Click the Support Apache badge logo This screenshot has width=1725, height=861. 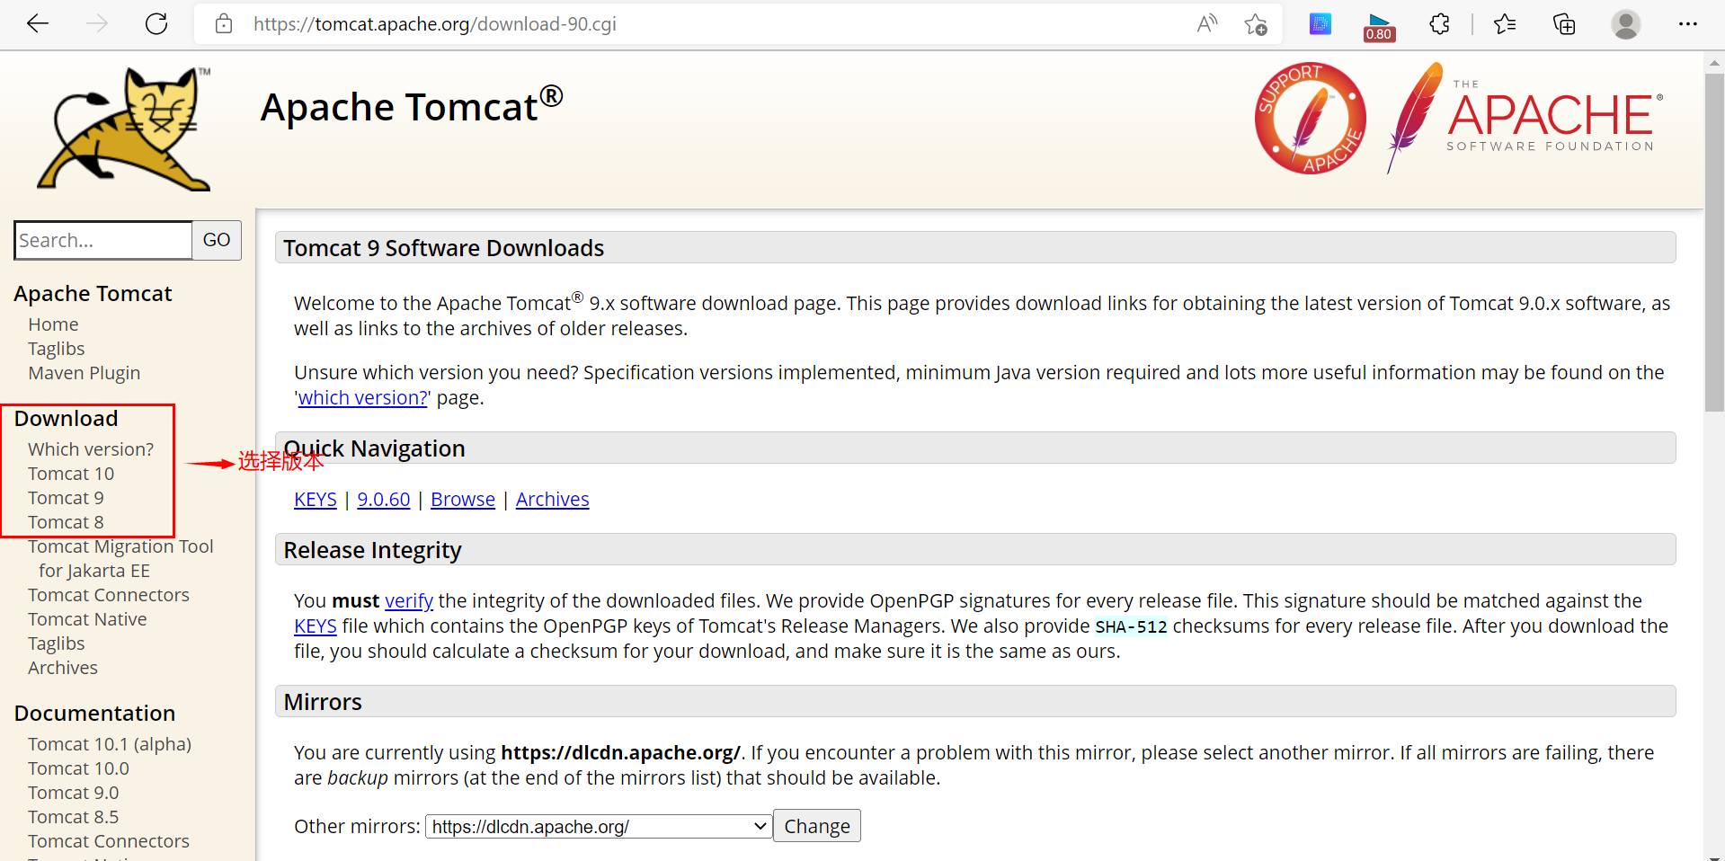1310,118
